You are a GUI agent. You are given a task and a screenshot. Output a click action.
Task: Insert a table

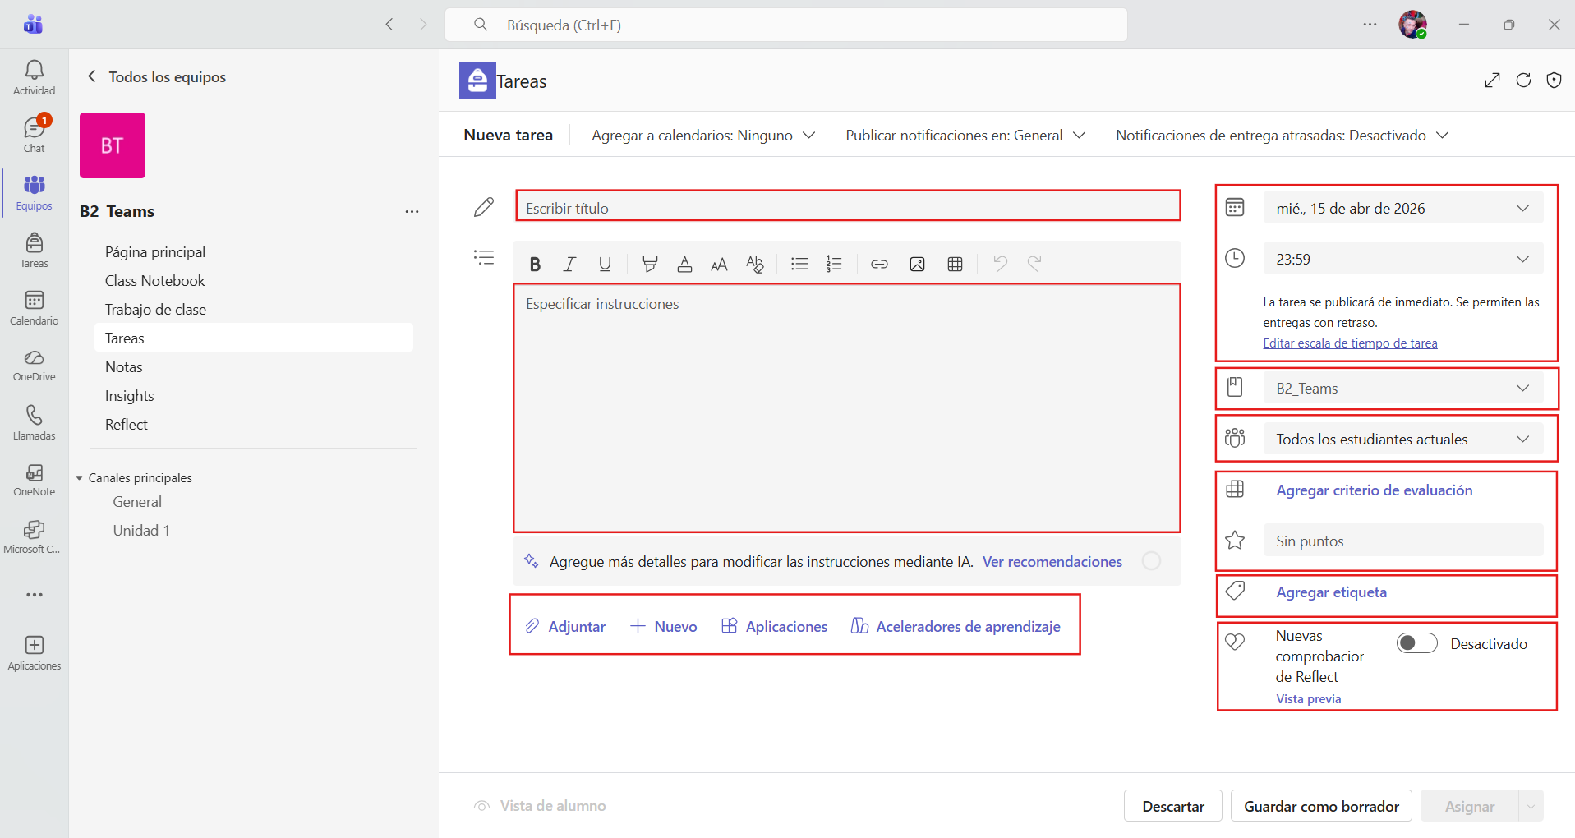955,264
